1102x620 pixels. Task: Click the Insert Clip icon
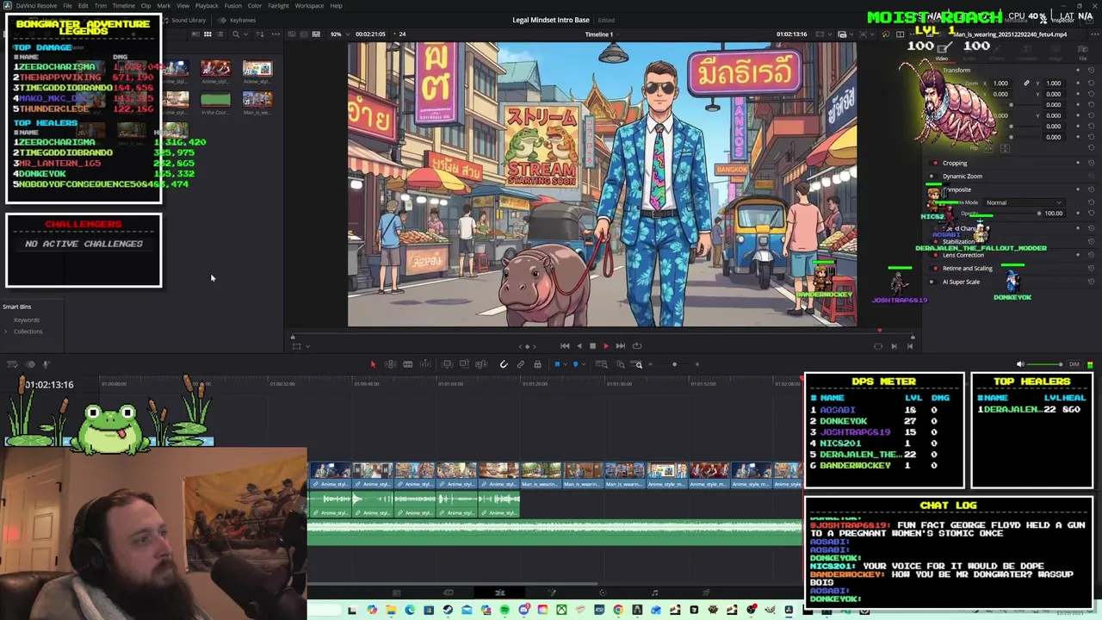coord(447,364)
